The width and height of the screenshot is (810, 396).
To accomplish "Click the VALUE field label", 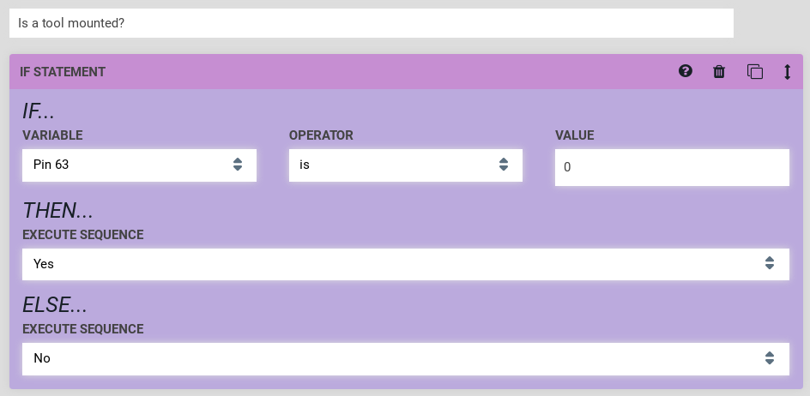I will (574, 135).
